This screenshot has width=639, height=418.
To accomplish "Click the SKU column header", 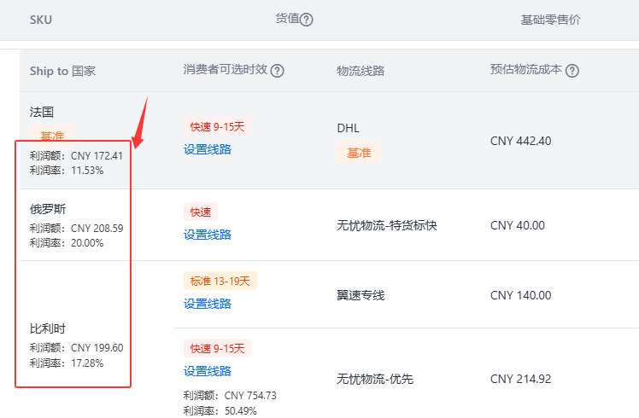I will [x=41, y=20].
